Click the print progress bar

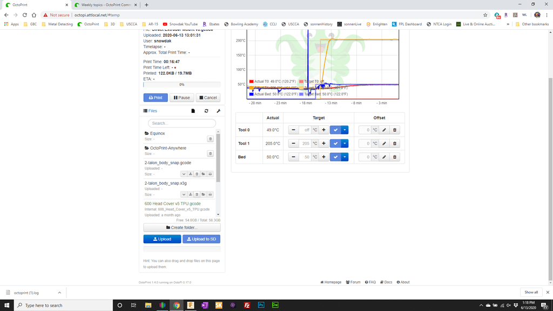coord(181,85)
